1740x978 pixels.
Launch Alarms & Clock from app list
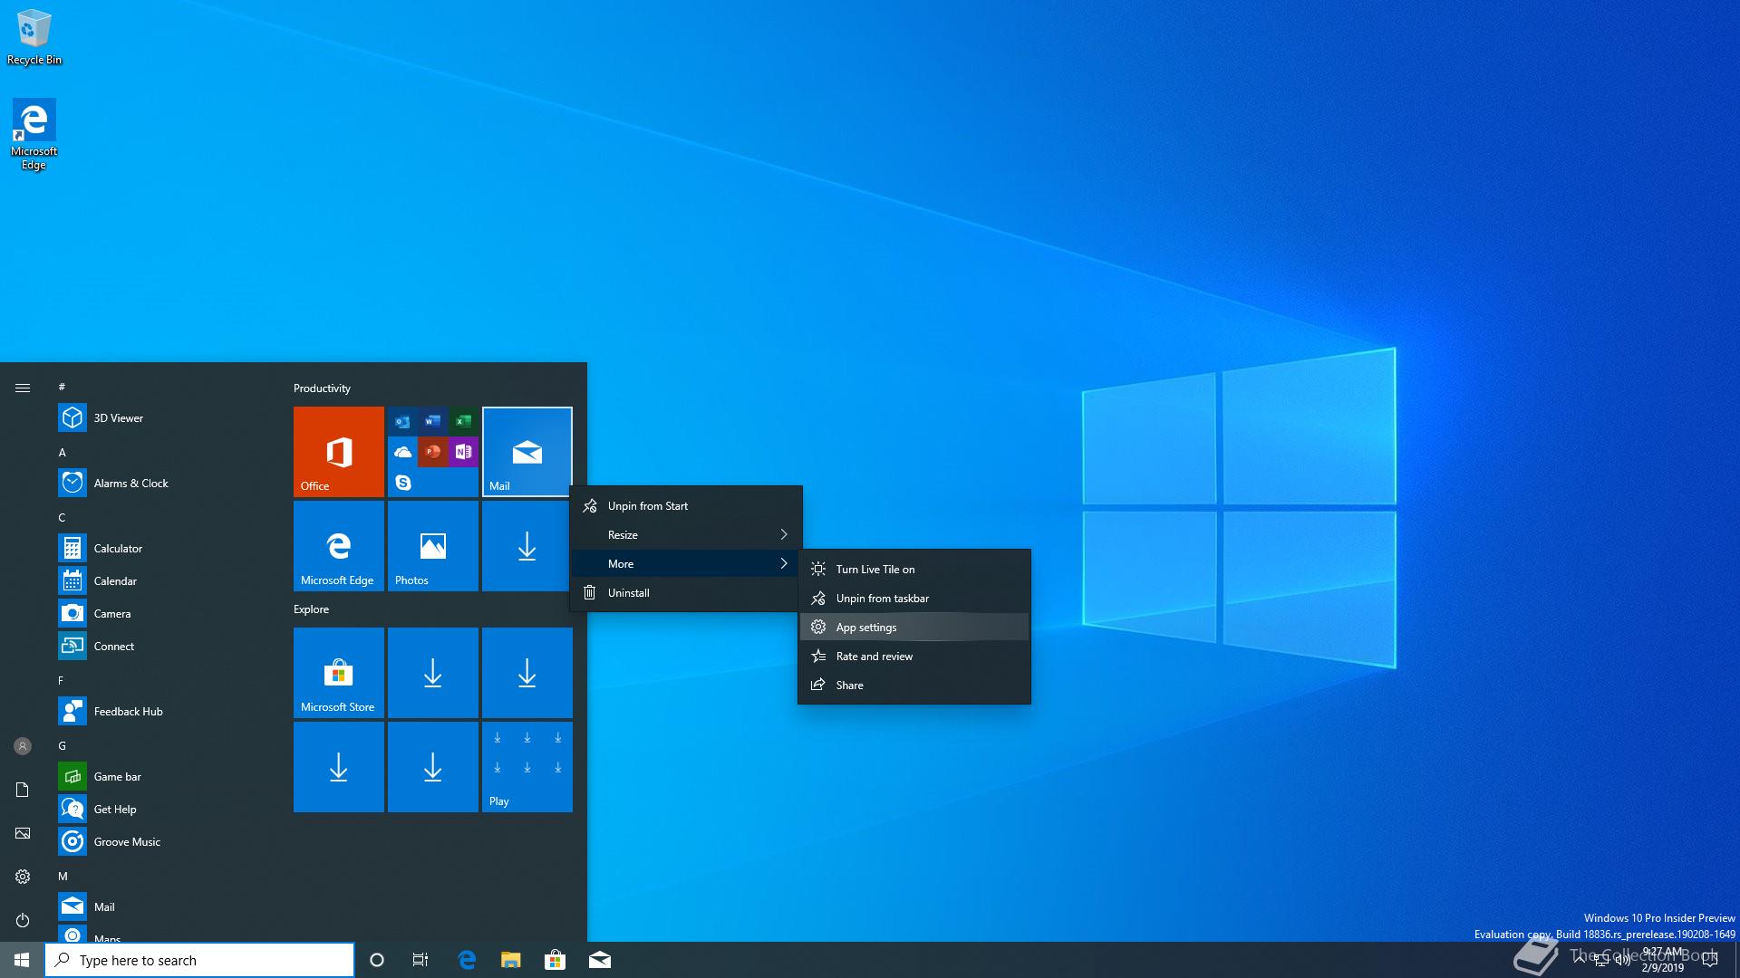[x=130, y=484]
